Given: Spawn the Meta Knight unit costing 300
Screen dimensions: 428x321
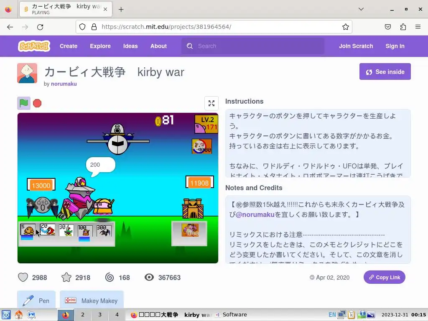Looking at the screenshot, I should (x=104, y=231).
